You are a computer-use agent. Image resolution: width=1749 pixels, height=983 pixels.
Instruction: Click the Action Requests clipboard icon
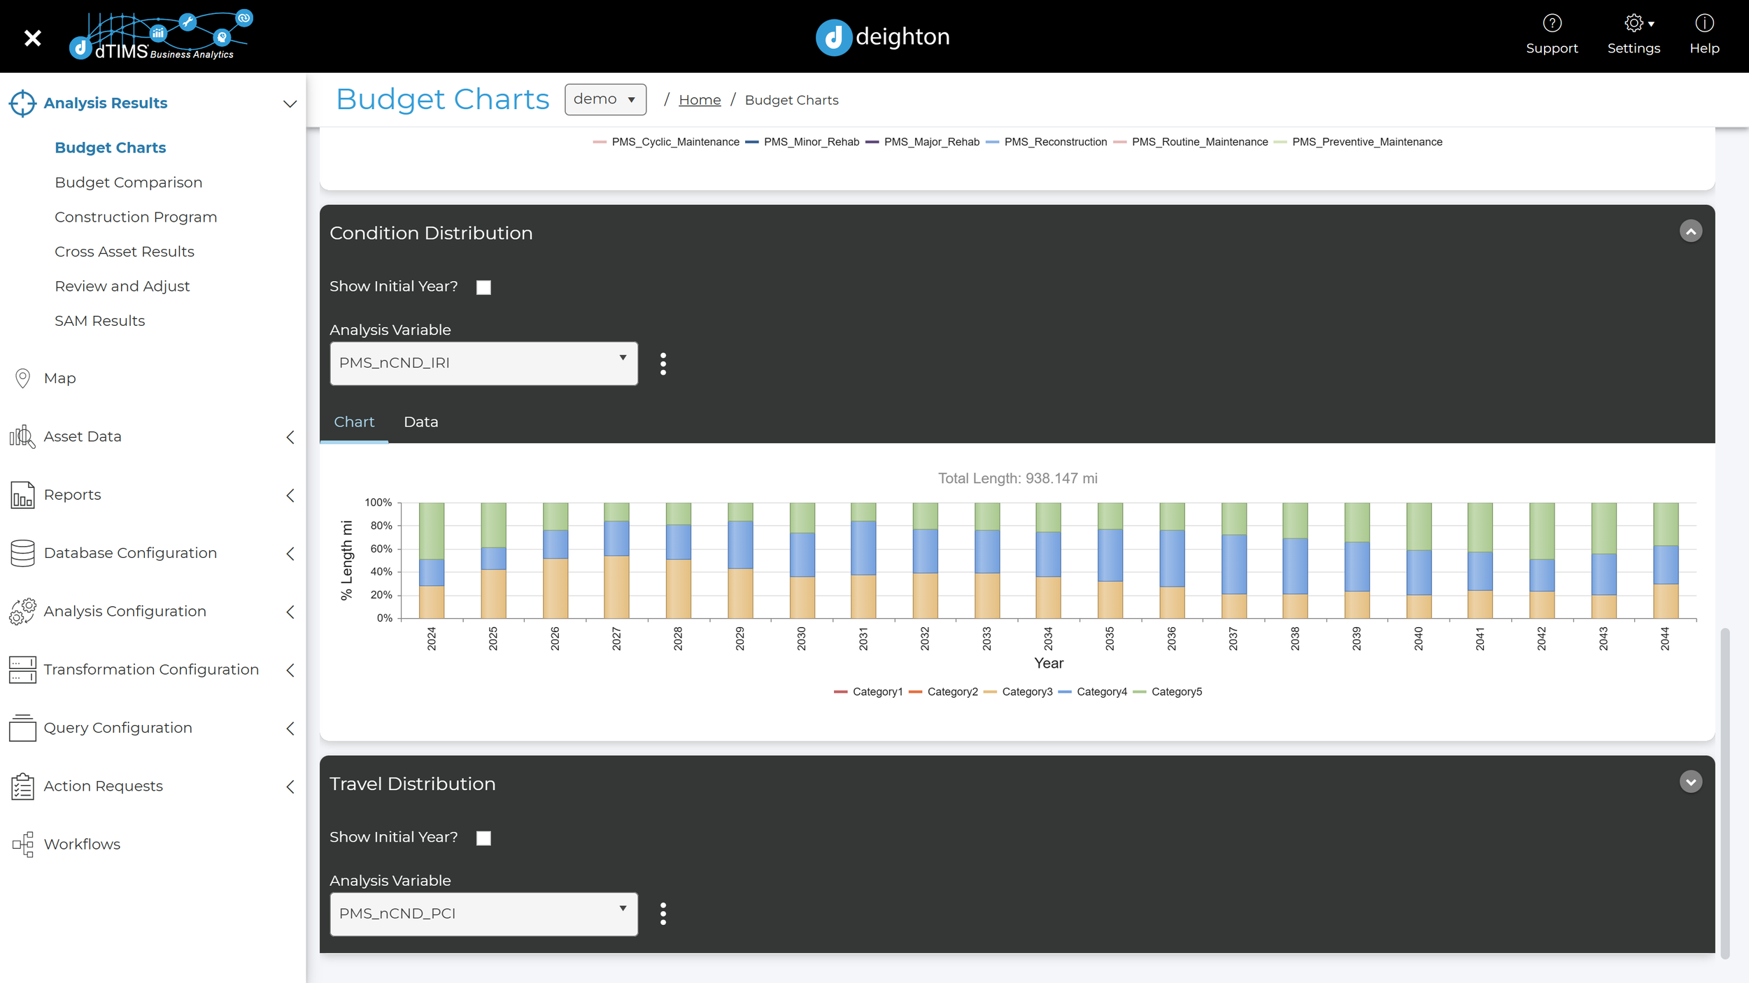pos(22,787)
